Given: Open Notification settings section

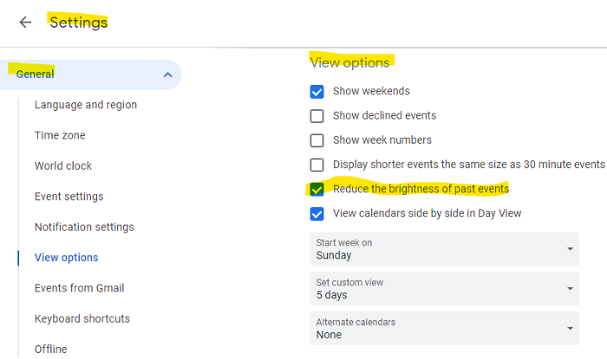Looking at the screenshot, I should tap(84, 227).
